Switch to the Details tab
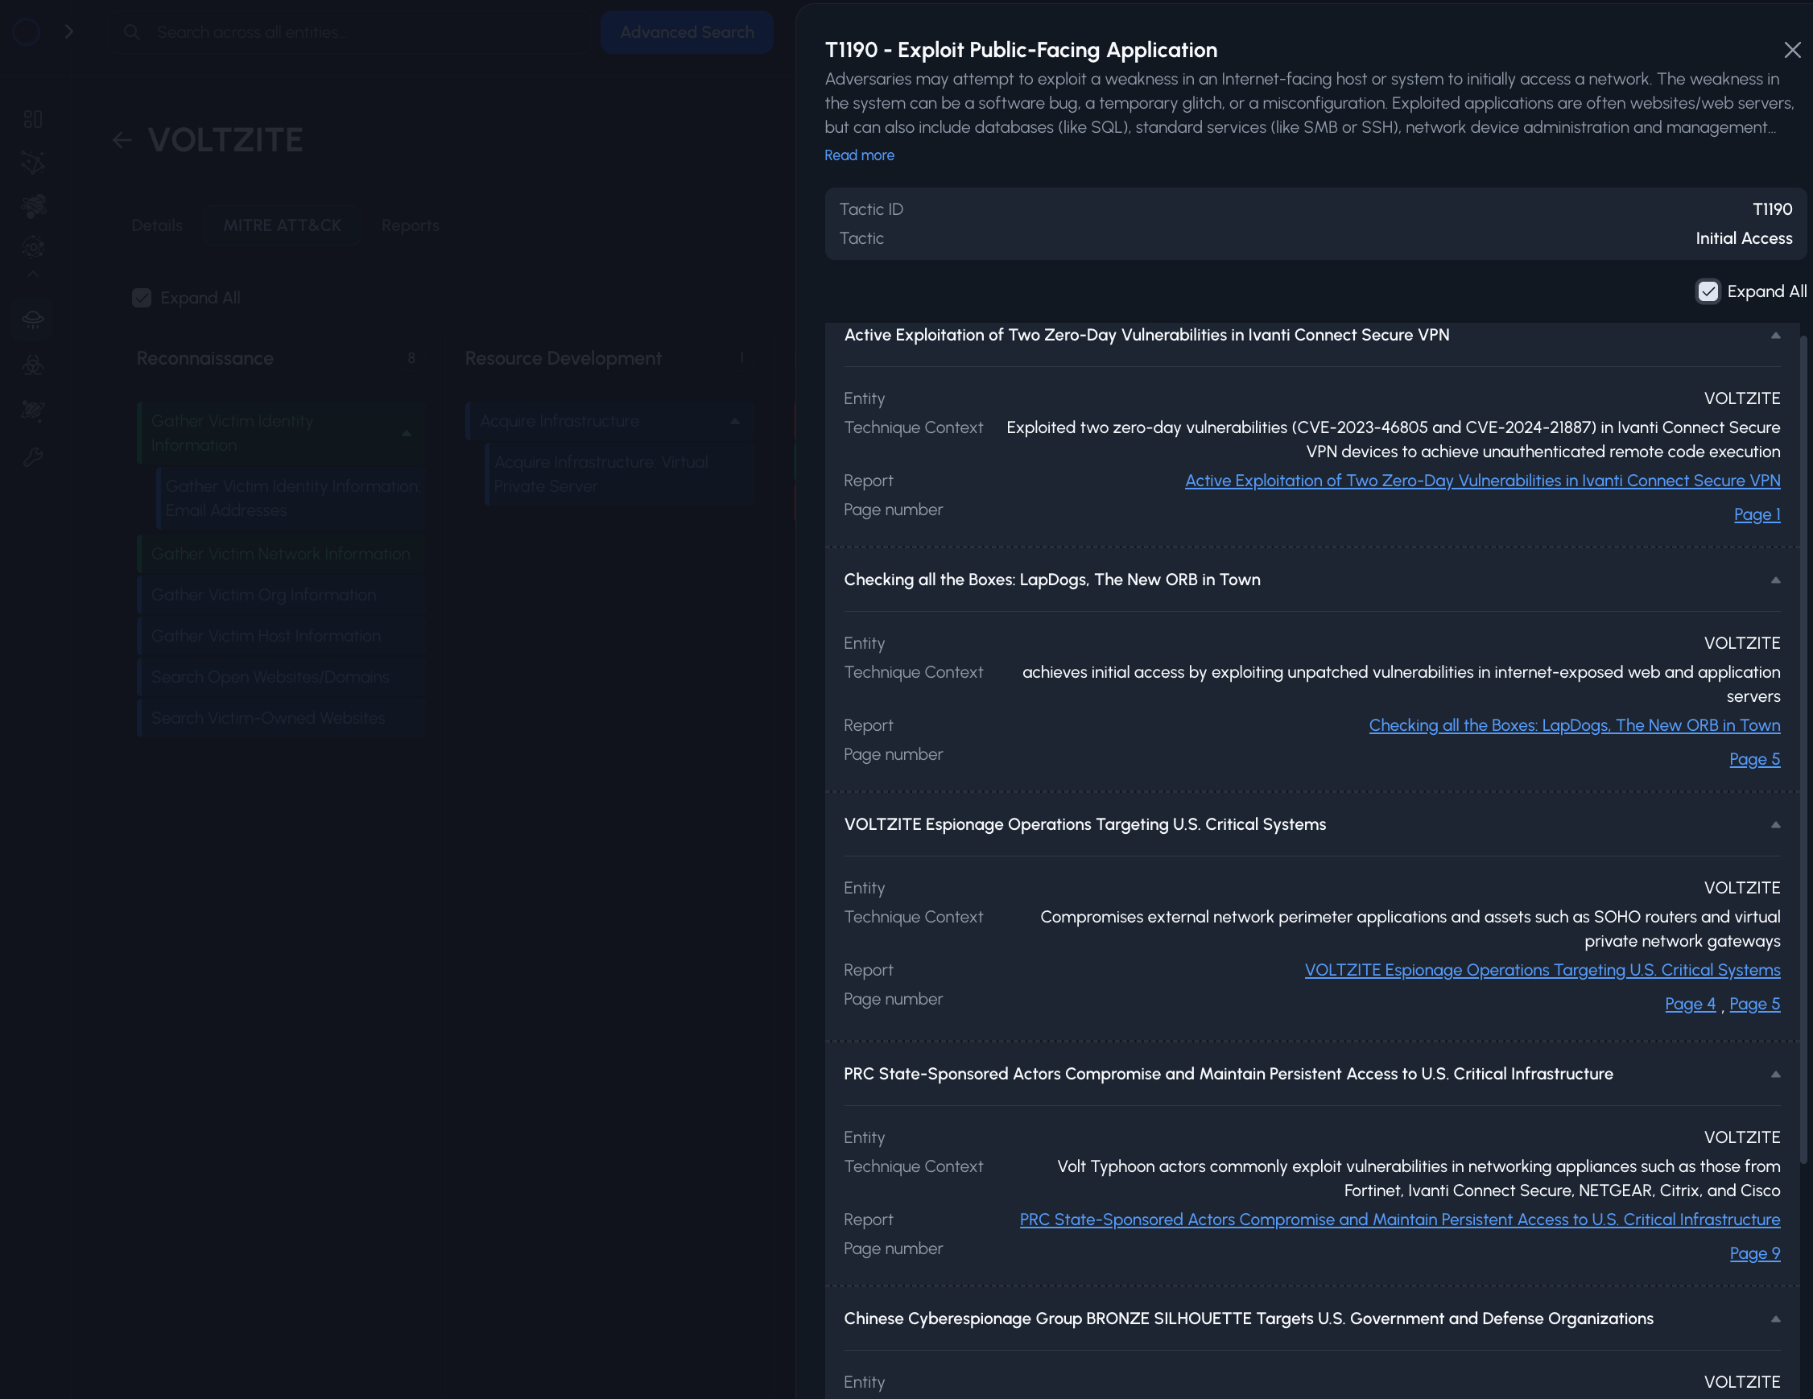The width and height of the screenshot is (1813, 1399). pyautogui.click(x=157, y=225)
